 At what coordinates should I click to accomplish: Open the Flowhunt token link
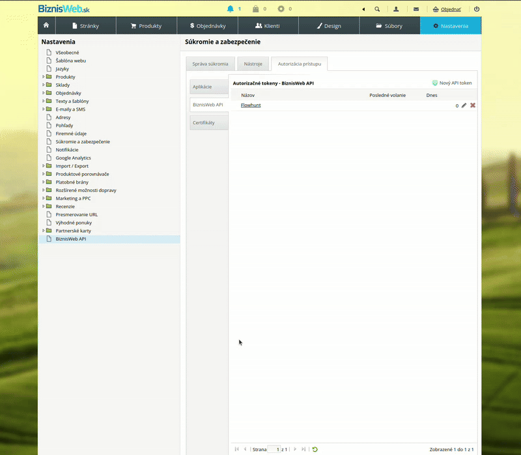point(250,105)
